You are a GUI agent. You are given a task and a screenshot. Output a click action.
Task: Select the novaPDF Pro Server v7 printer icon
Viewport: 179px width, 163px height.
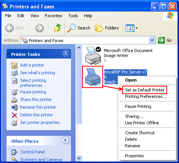click(93, 77)
